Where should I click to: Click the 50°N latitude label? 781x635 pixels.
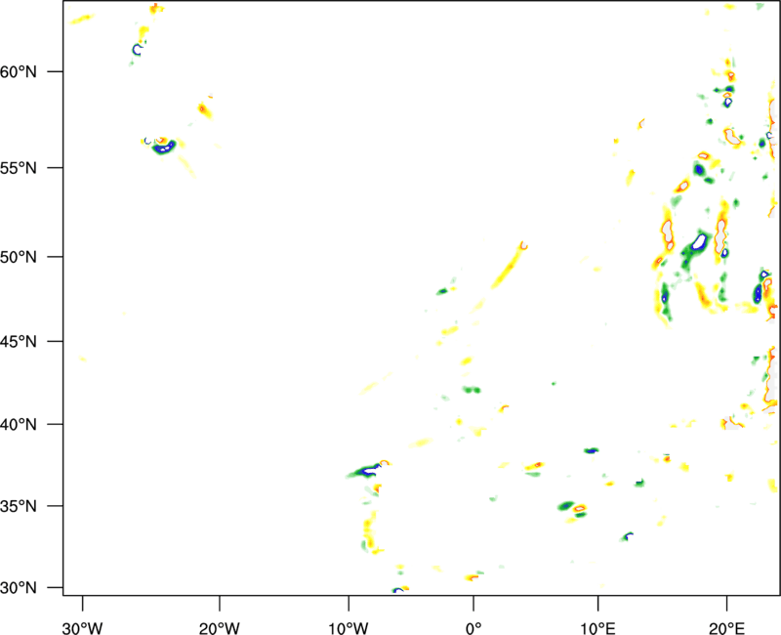pyautogui.click(x=19, y=257)
